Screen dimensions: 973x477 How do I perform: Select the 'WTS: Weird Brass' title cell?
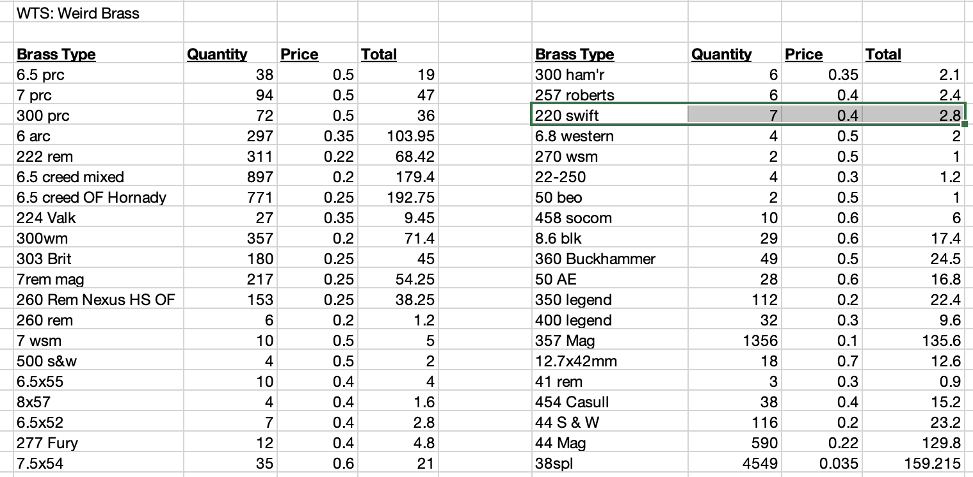(x=78, y=13)
